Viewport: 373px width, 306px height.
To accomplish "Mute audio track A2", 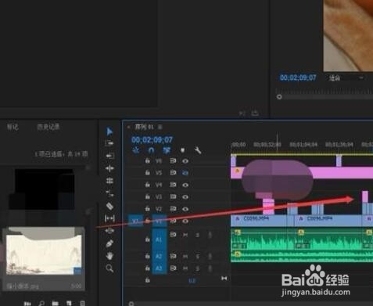I will 185,257.
